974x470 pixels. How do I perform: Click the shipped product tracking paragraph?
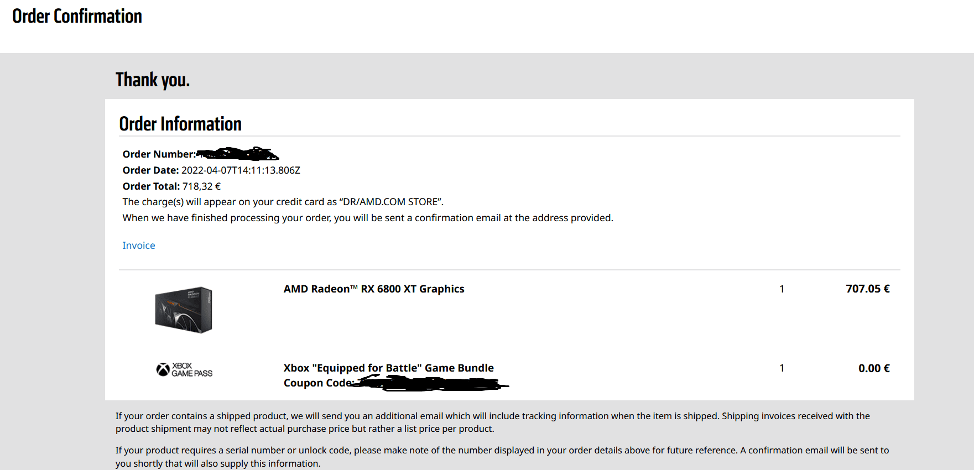(x=492, y=422)
